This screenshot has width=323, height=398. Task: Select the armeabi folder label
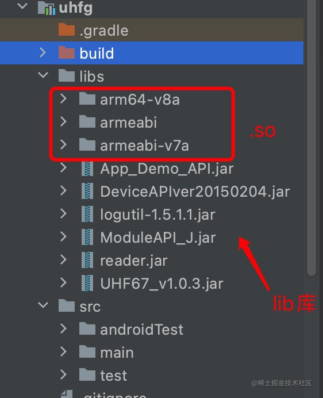click(x=128, y=122)
